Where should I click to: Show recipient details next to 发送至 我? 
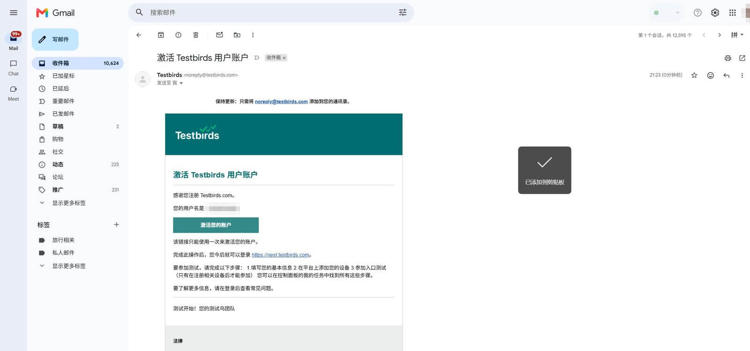[181, 83]
